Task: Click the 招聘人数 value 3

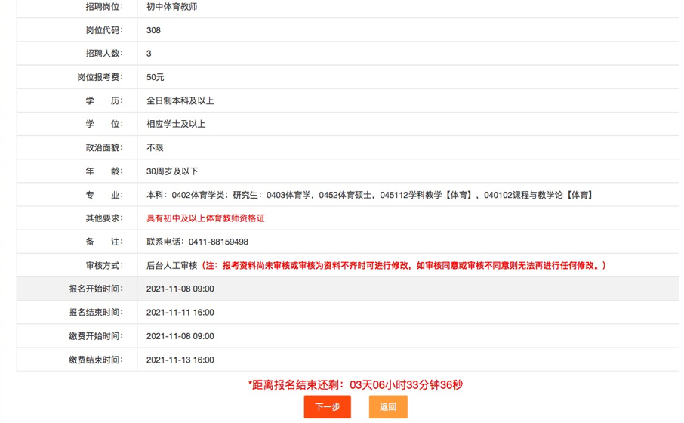Action: pos(149,54)
